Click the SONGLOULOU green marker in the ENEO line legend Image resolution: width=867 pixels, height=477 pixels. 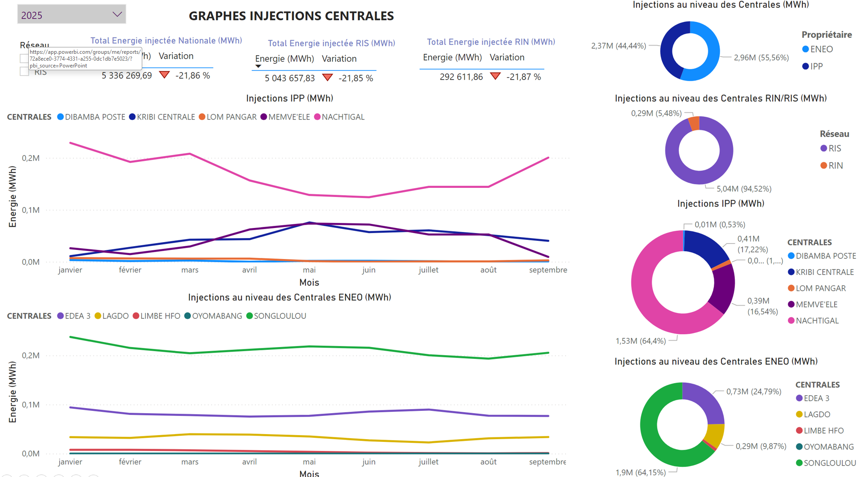[249, 316]
